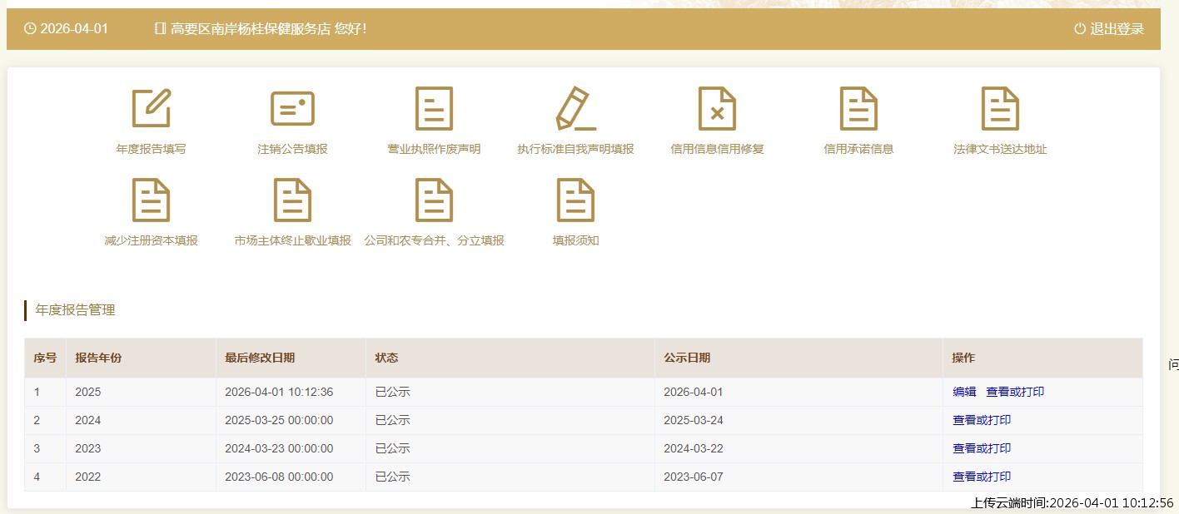The image size is (1179, 514).
Task: Open the 填报须知 icon
Action: [575, 200]
